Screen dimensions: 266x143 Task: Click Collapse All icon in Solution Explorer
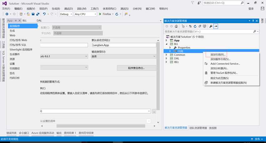(x=200, y=26)
